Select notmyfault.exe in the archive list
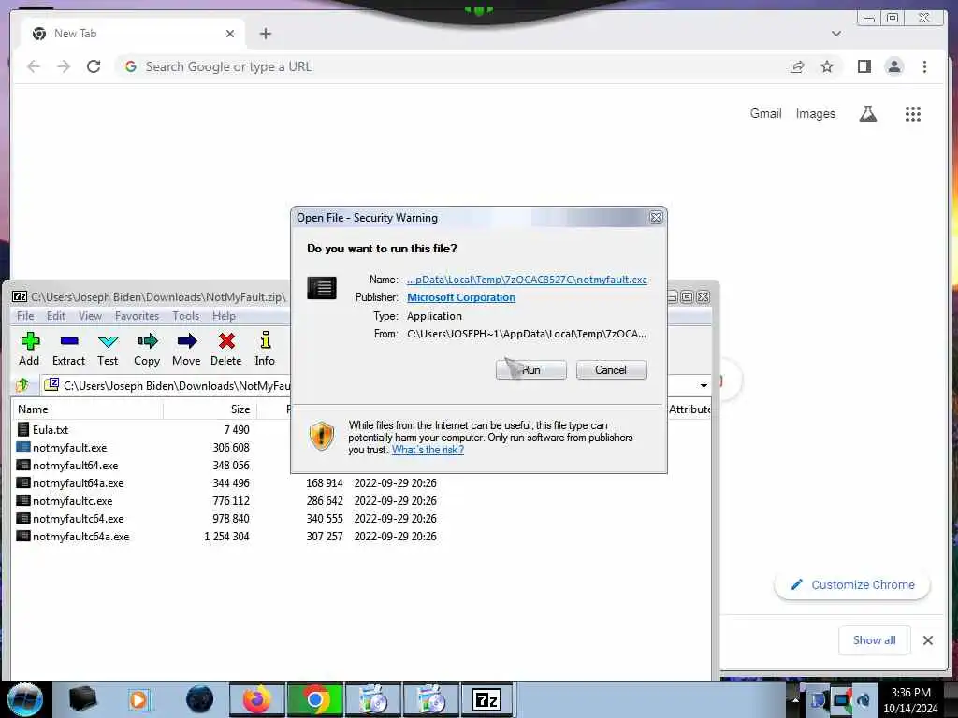Screen dimensions: 958x718 point(69,448)
